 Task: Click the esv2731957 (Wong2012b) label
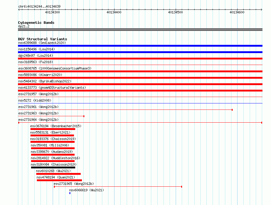click(38, 94)
